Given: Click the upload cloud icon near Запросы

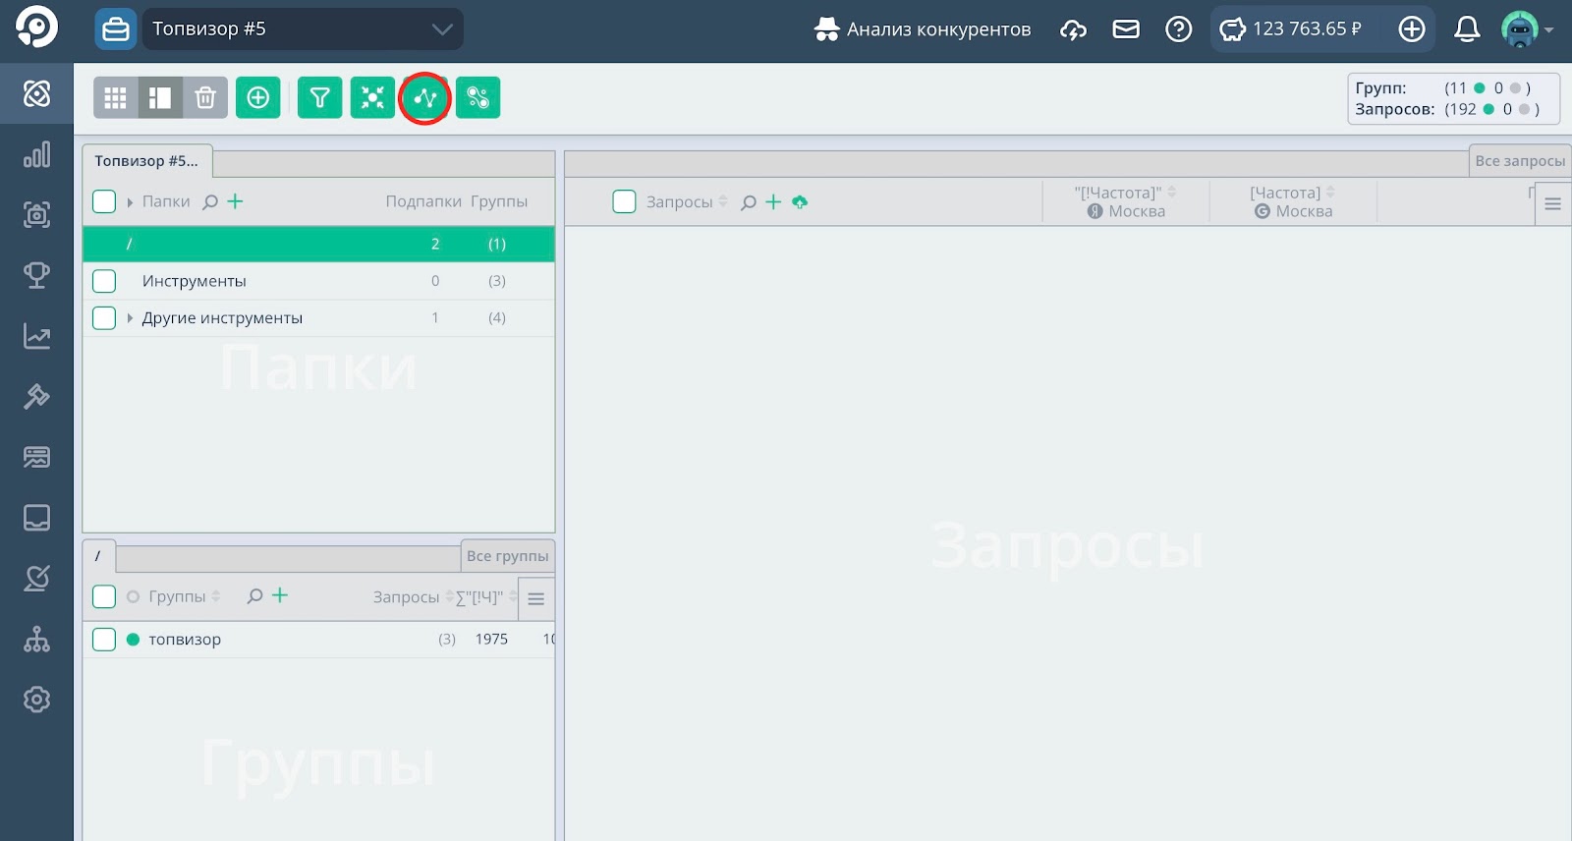Looking at the screenshot, I should point(800,202).
